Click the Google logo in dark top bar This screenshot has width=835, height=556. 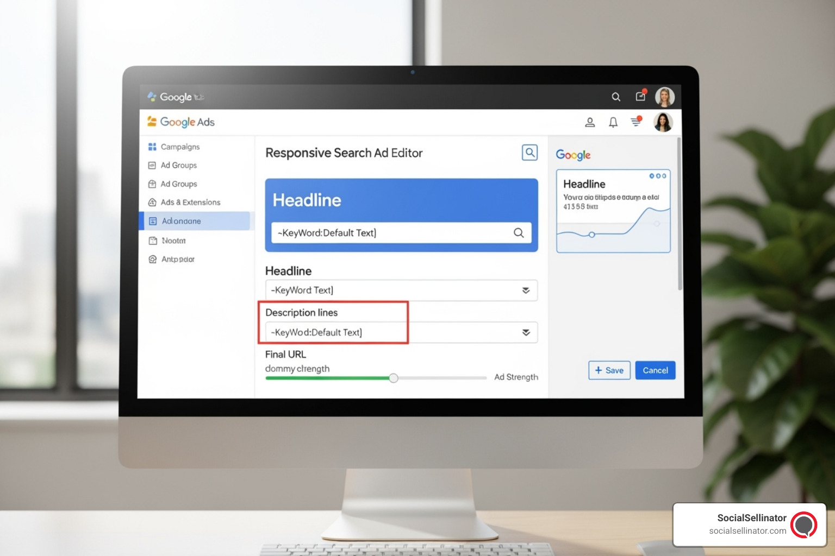[175, 97]
